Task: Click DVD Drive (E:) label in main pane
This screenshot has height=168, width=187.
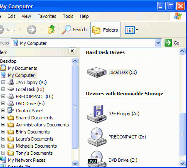Action: [x=123, y=160]
